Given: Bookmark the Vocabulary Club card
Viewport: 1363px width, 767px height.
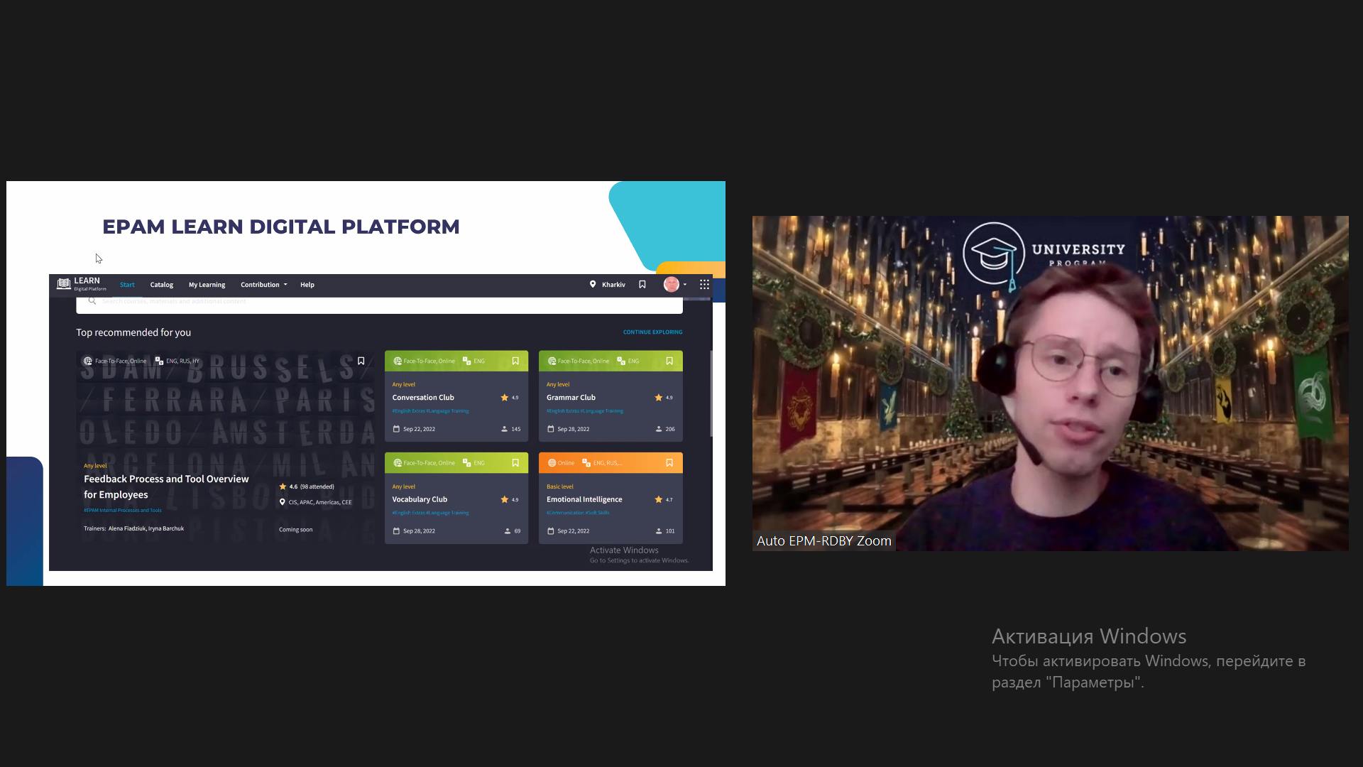Looking at the screenshot, I should coord(515,463).
